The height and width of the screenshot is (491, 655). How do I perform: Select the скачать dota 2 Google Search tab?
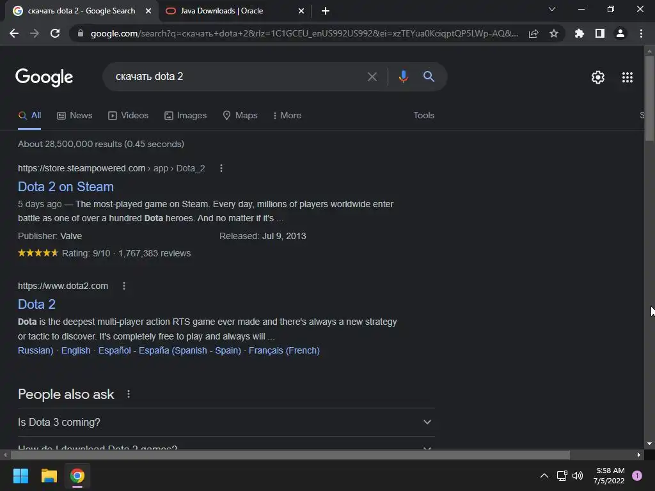(81, 11)
